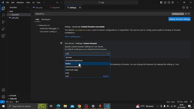Open Settings JSON file icon
The width and height of the screenshot is (194, 109).
tap(183, 8)
